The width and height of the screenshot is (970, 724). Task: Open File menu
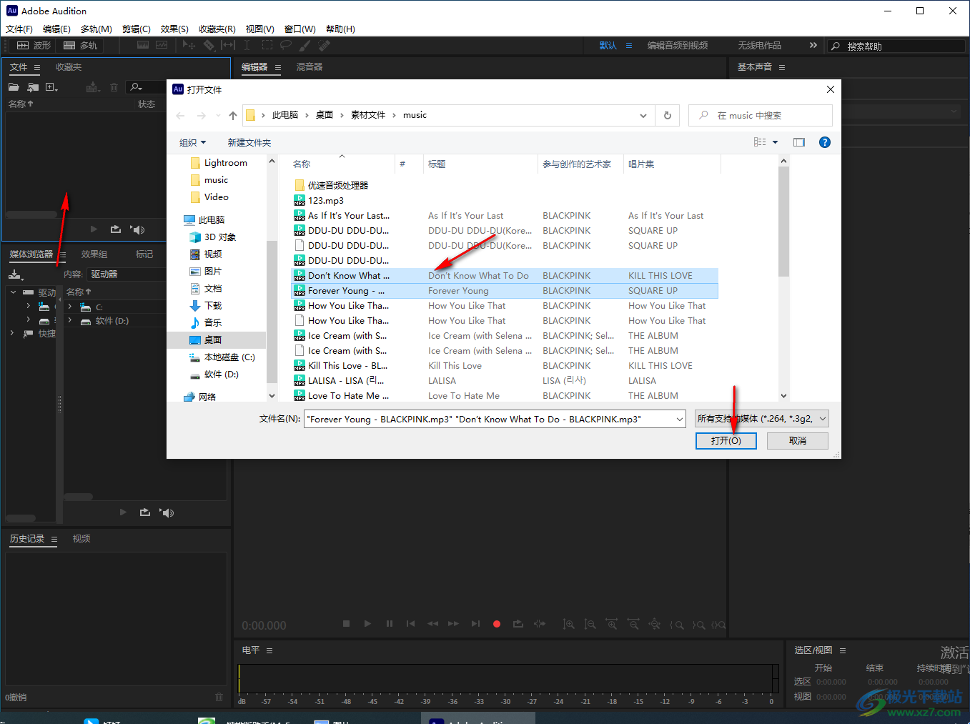tap(19, 29)
